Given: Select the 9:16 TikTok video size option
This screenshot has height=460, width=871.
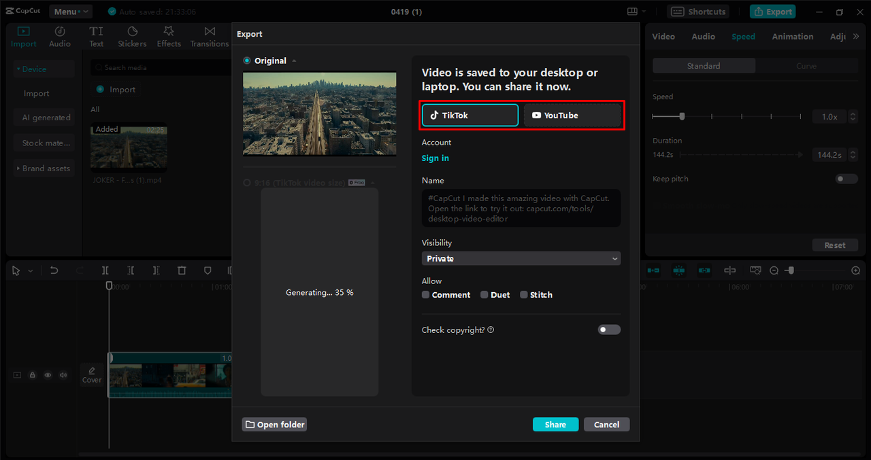Looking at the screenshot, I should click(247, 183).
